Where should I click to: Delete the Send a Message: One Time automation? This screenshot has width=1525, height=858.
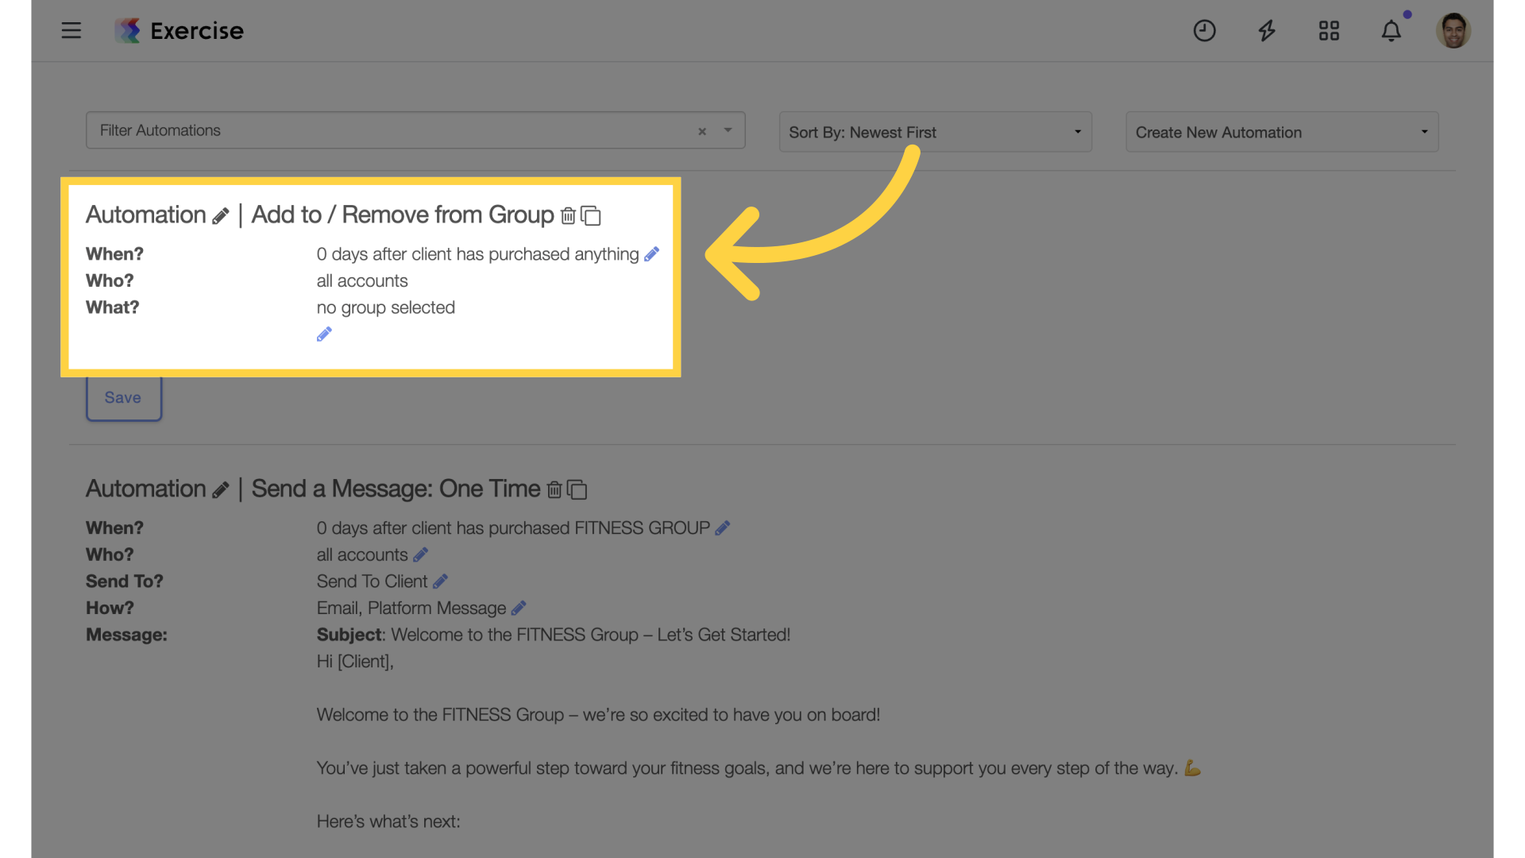[554, 489]
